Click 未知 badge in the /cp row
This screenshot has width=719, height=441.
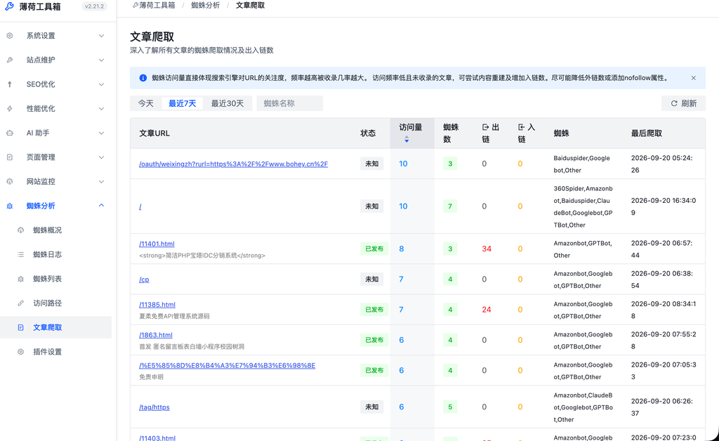click(371, 279)
